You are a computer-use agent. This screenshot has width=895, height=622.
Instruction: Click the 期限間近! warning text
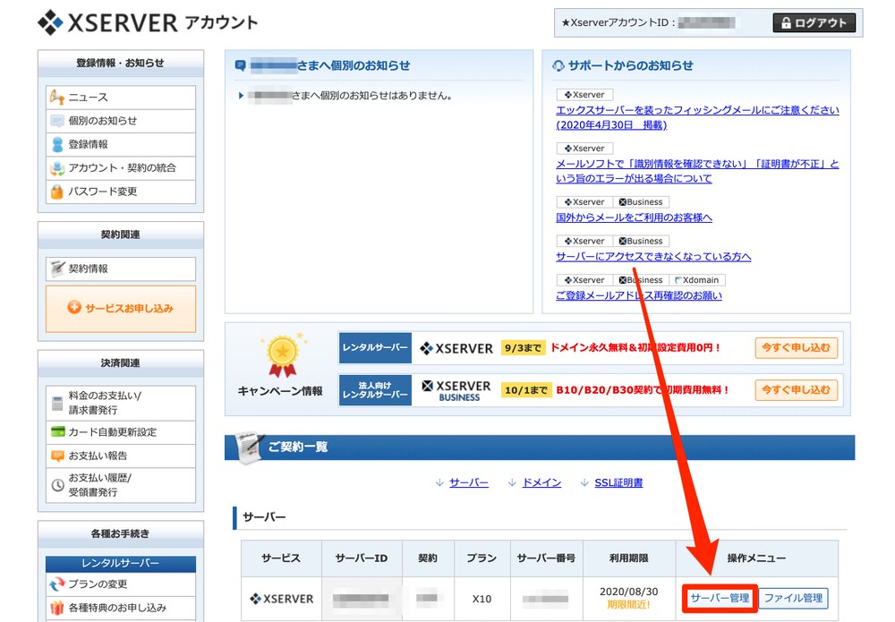click(x=628, y=605)
